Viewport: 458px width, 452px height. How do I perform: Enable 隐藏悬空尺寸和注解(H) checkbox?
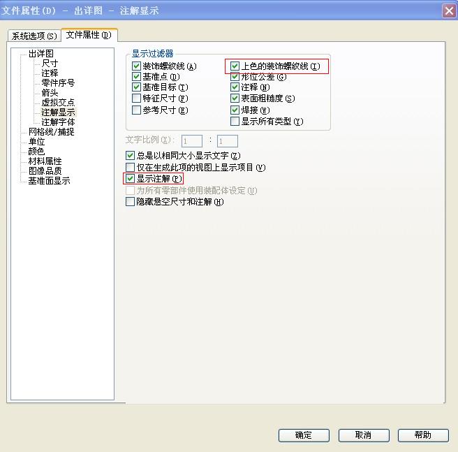point(130,202)
